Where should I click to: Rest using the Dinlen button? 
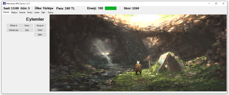coord(40,30)
